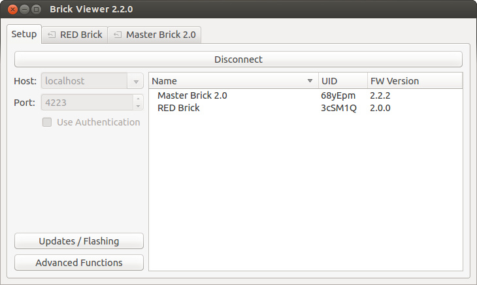Screen dimensions: 477x285
Task: Open the RED Brick tab
Action: pos(75,35)
